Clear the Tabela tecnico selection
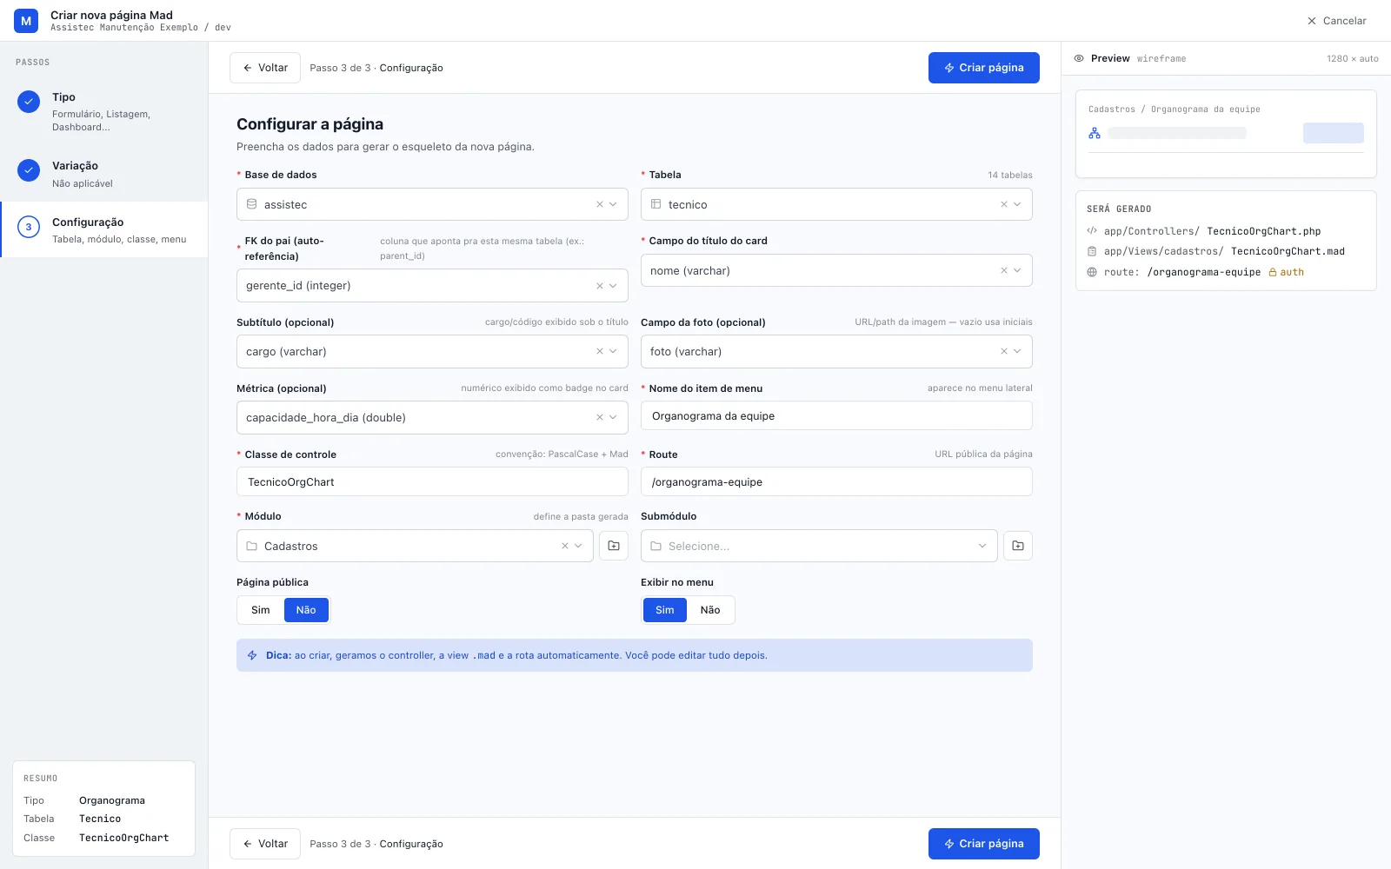The width and height of the screenshot is (1391, 869). point(1004,204)
